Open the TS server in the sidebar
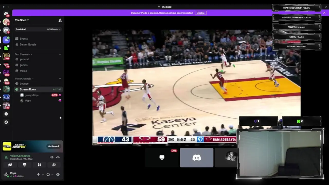 (6, 40)
